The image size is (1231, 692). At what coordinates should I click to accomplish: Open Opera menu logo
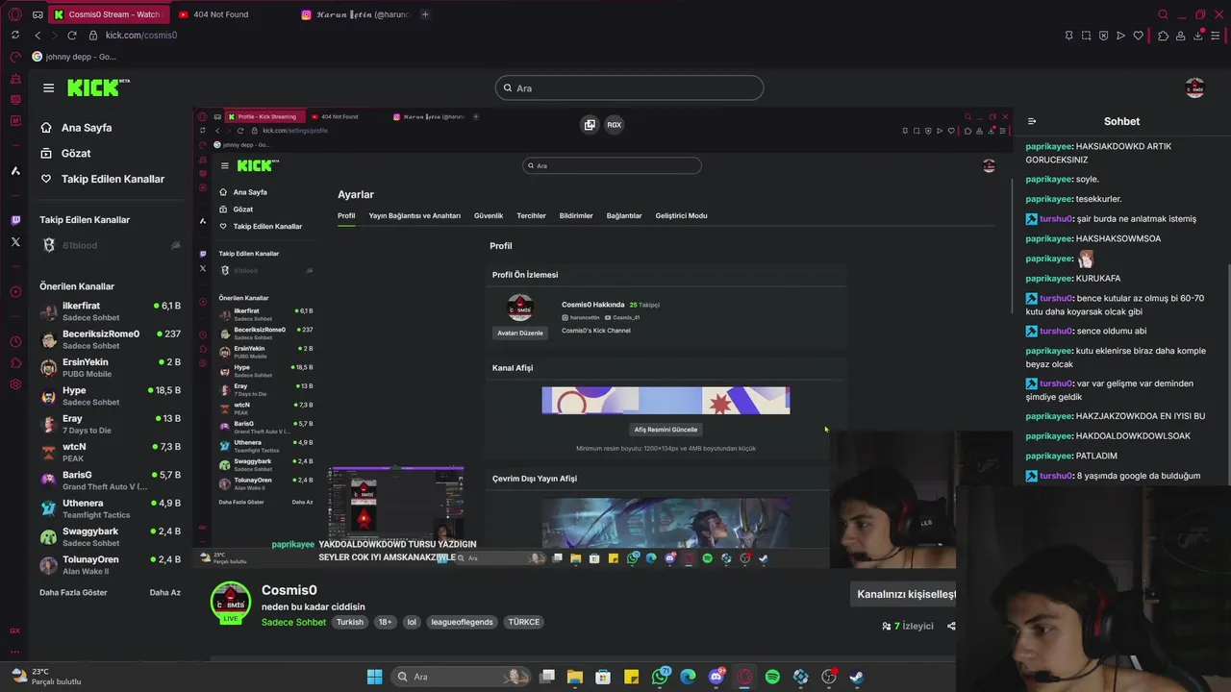(x=14, y=14)
